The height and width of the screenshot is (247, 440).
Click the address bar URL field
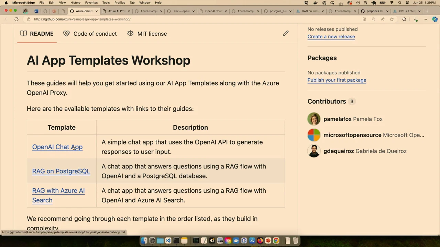point(192,19)
